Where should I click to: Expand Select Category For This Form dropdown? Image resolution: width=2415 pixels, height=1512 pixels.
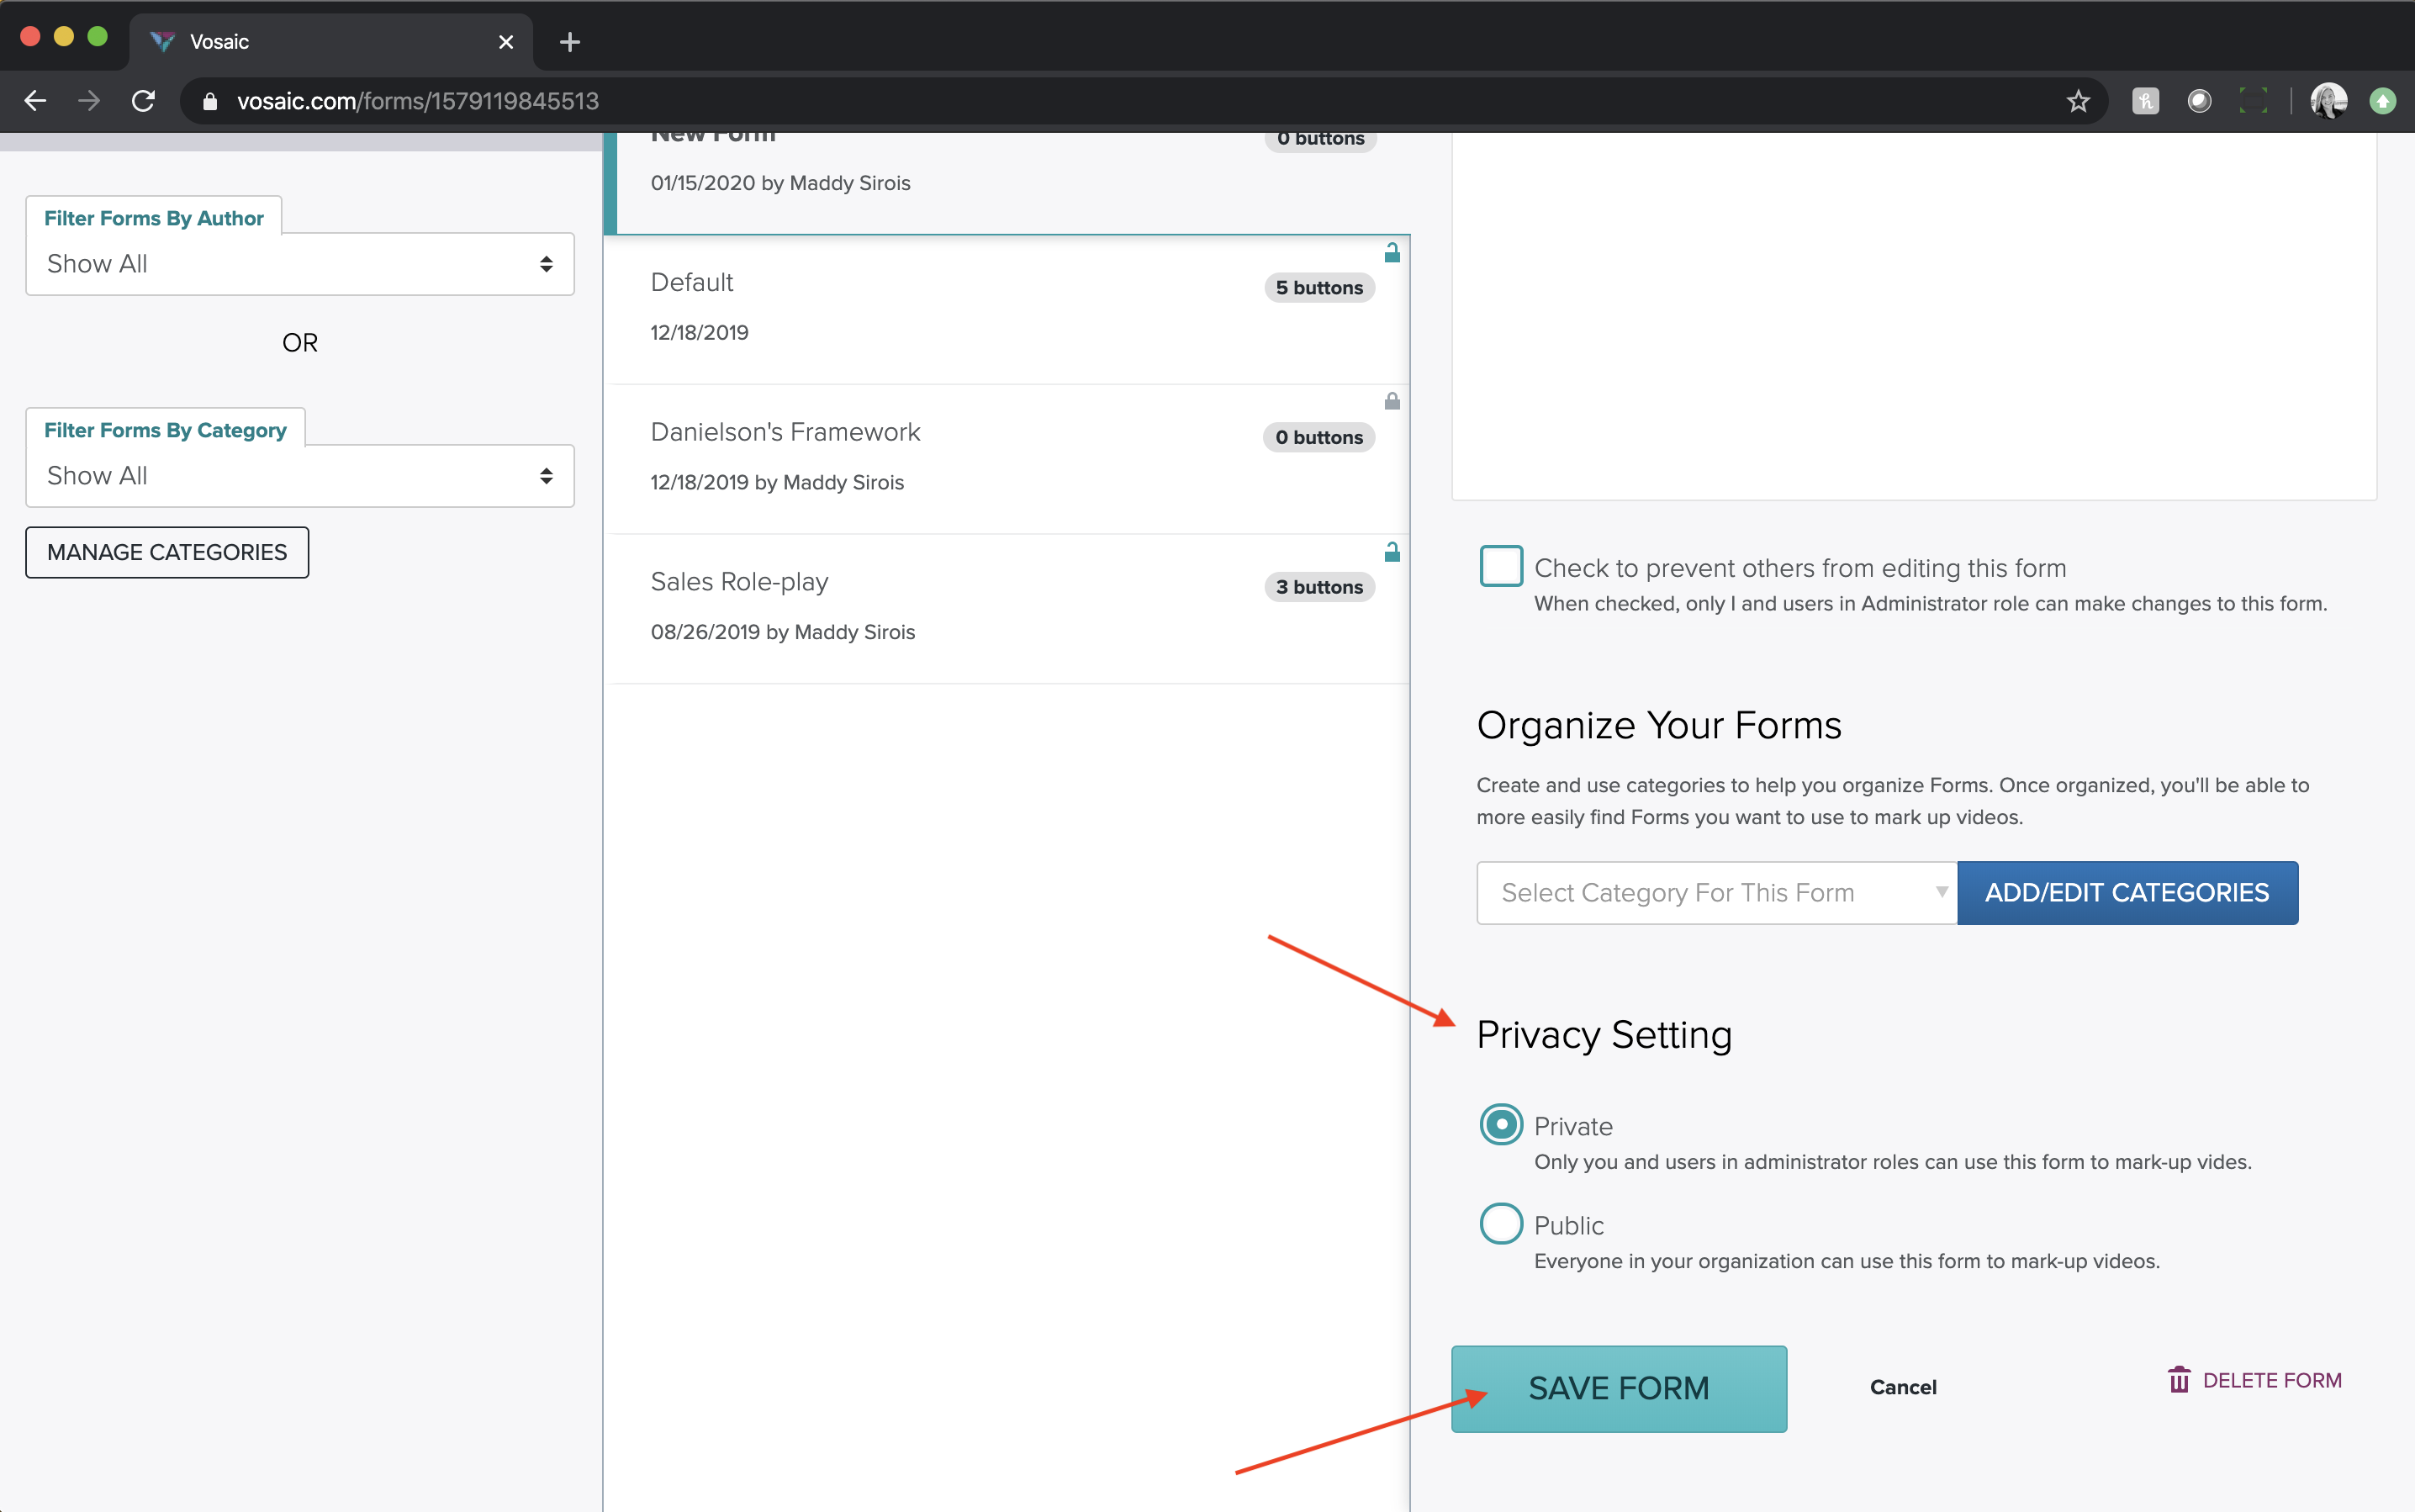pyautogui.click(x=1716, y=892)
